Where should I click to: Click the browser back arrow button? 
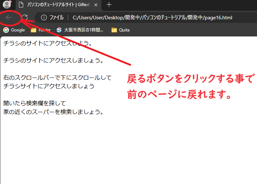point(9,17)
